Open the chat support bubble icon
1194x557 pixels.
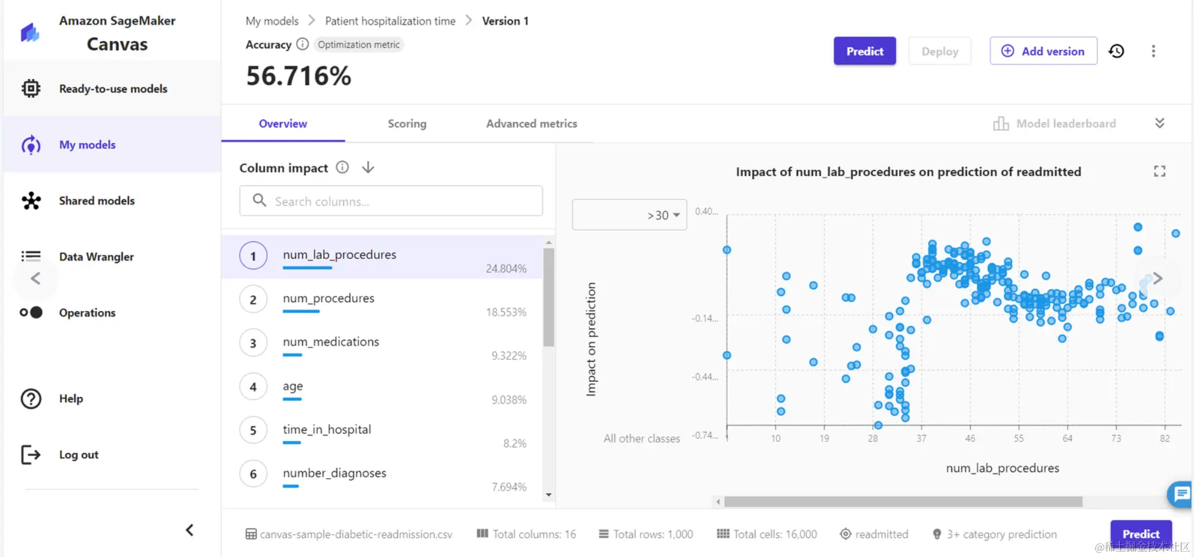tap(1180, 494)
